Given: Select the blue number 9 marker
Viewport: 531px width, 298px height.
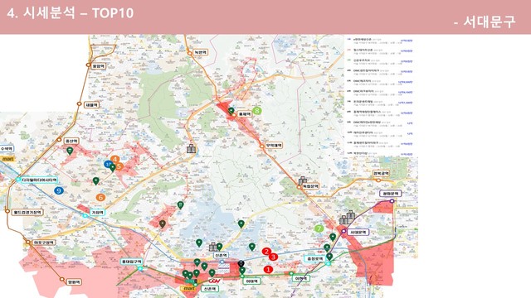Looking at the screenshot, I should [59, 190].
